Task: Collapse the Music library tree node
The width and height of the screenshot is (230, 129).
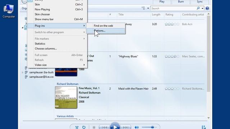Action: click(x=22, y=28)
